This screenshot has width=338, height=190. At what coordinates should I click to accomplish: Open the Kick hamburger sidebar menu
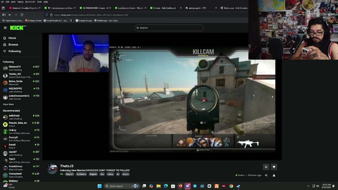pyautogui.click(x=5, y=28)
